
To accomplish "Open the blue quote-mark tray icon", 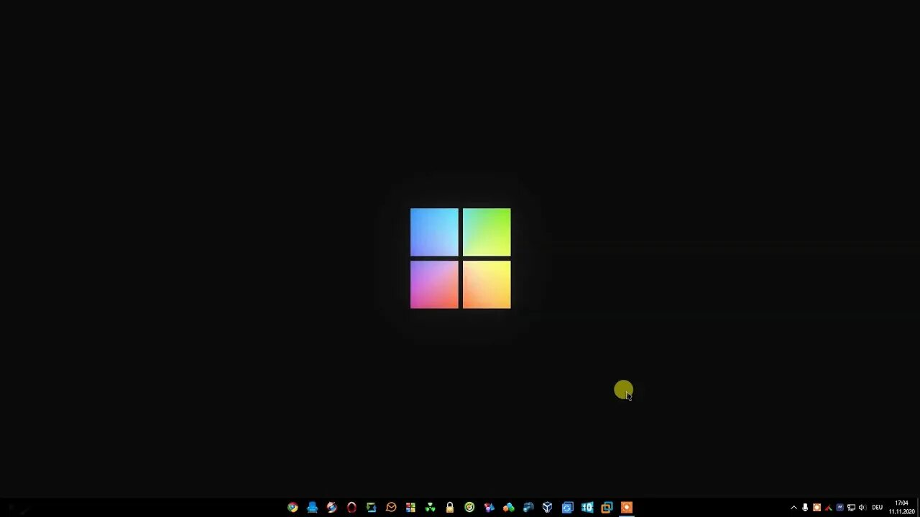I will [x=839, y=508].
